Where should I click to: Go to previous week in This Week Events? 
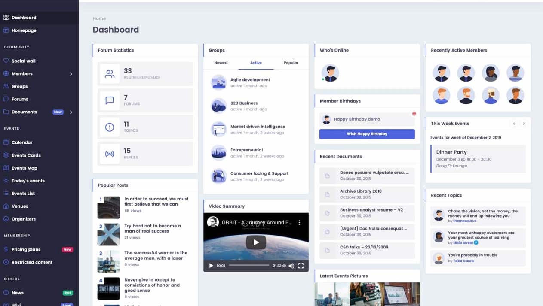pyautogui.click(x=514, y=124)
